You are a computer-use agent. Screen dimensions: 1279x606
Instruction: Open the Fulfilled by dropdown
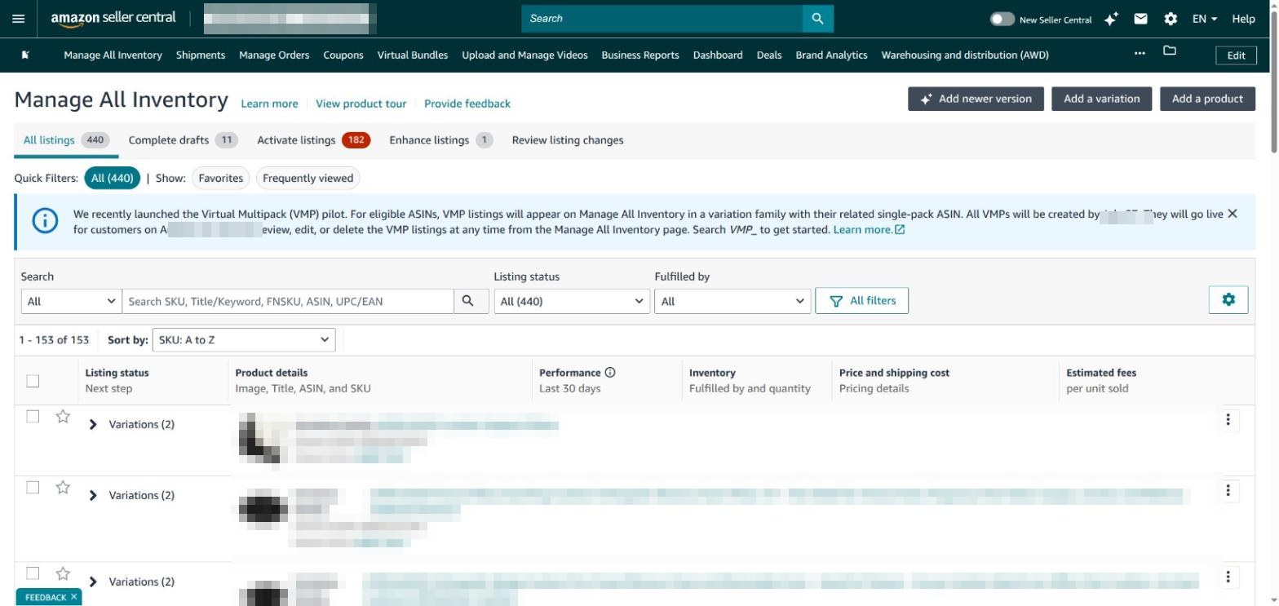(732, 301)
